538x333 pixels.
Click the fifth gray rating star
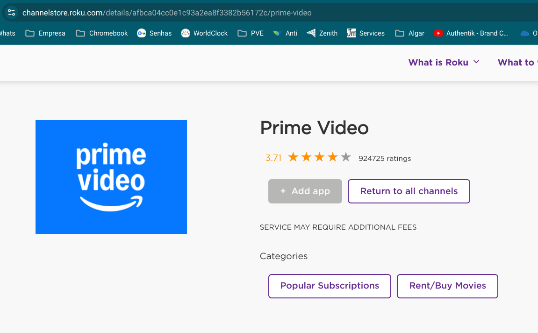[x=346, y=157]
